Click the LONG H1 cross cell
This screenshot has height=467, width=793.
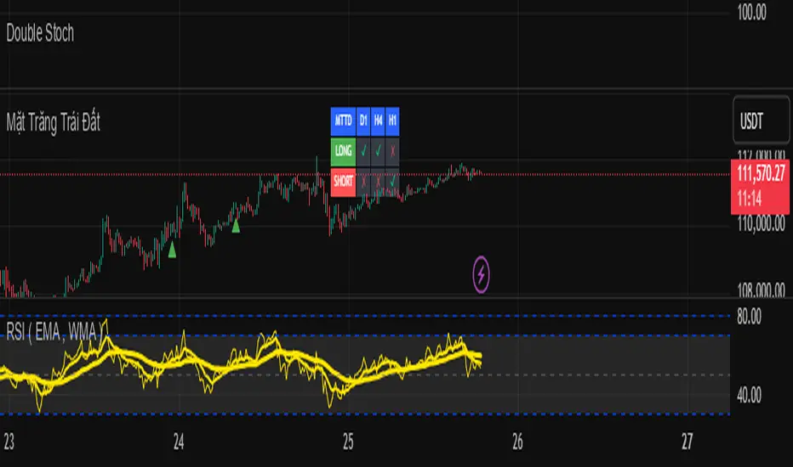[x=392, y=151]
